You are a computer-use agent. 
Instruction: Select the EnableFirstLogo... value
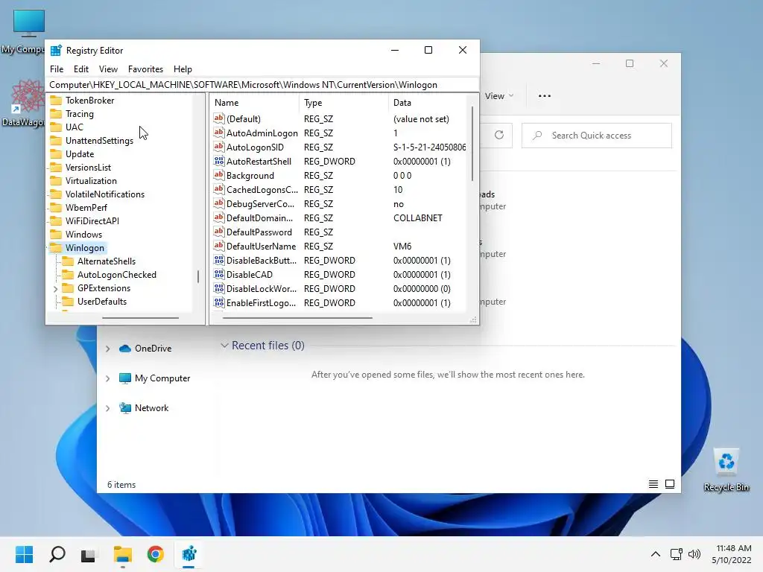pyautogui.click(x=261, y=302)
